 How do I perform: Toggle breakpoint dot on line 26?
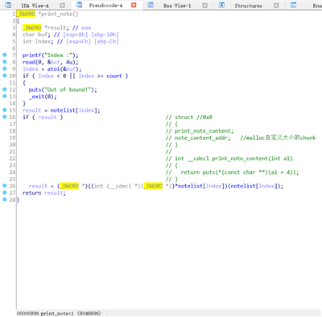click(x=5, y=186)
